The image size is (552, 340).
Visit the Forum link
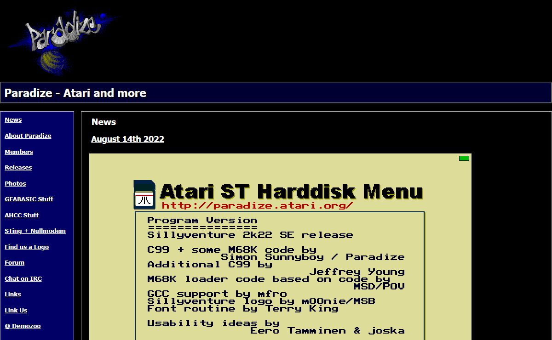click(15, 263)
